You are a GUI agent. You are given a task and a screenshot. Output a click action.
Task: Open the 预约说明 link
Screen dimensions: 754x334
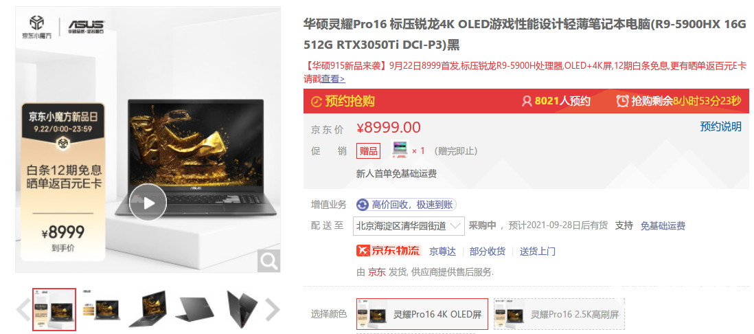click(x=720, y=126)
